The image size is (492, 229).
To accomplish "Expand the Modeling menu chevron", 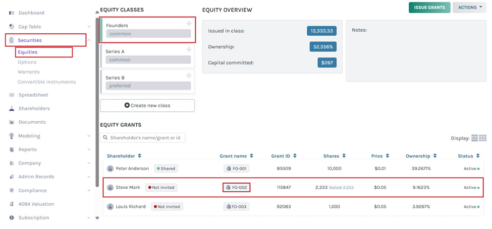I will click(x=89, y=136).
